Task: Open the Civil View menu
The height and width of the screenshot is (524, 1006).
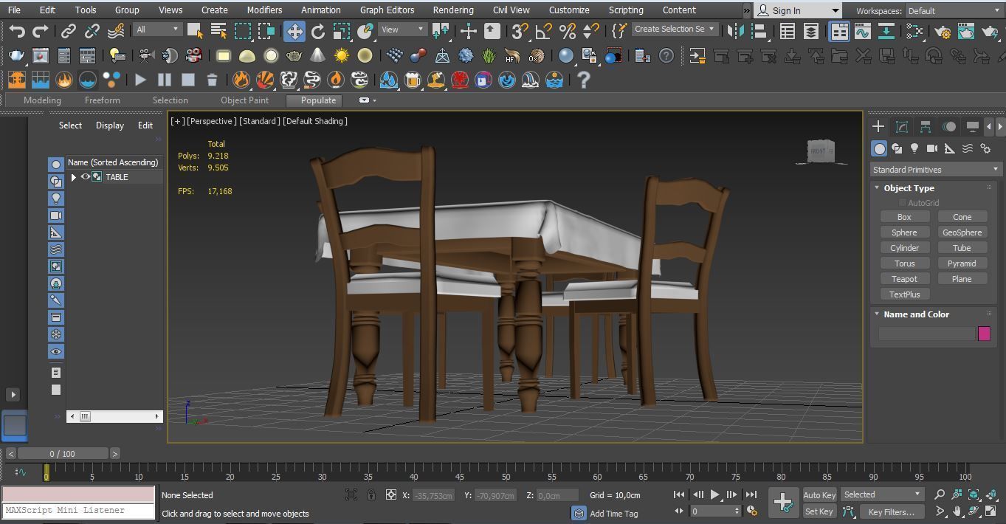Action: (x=511, y=10)
